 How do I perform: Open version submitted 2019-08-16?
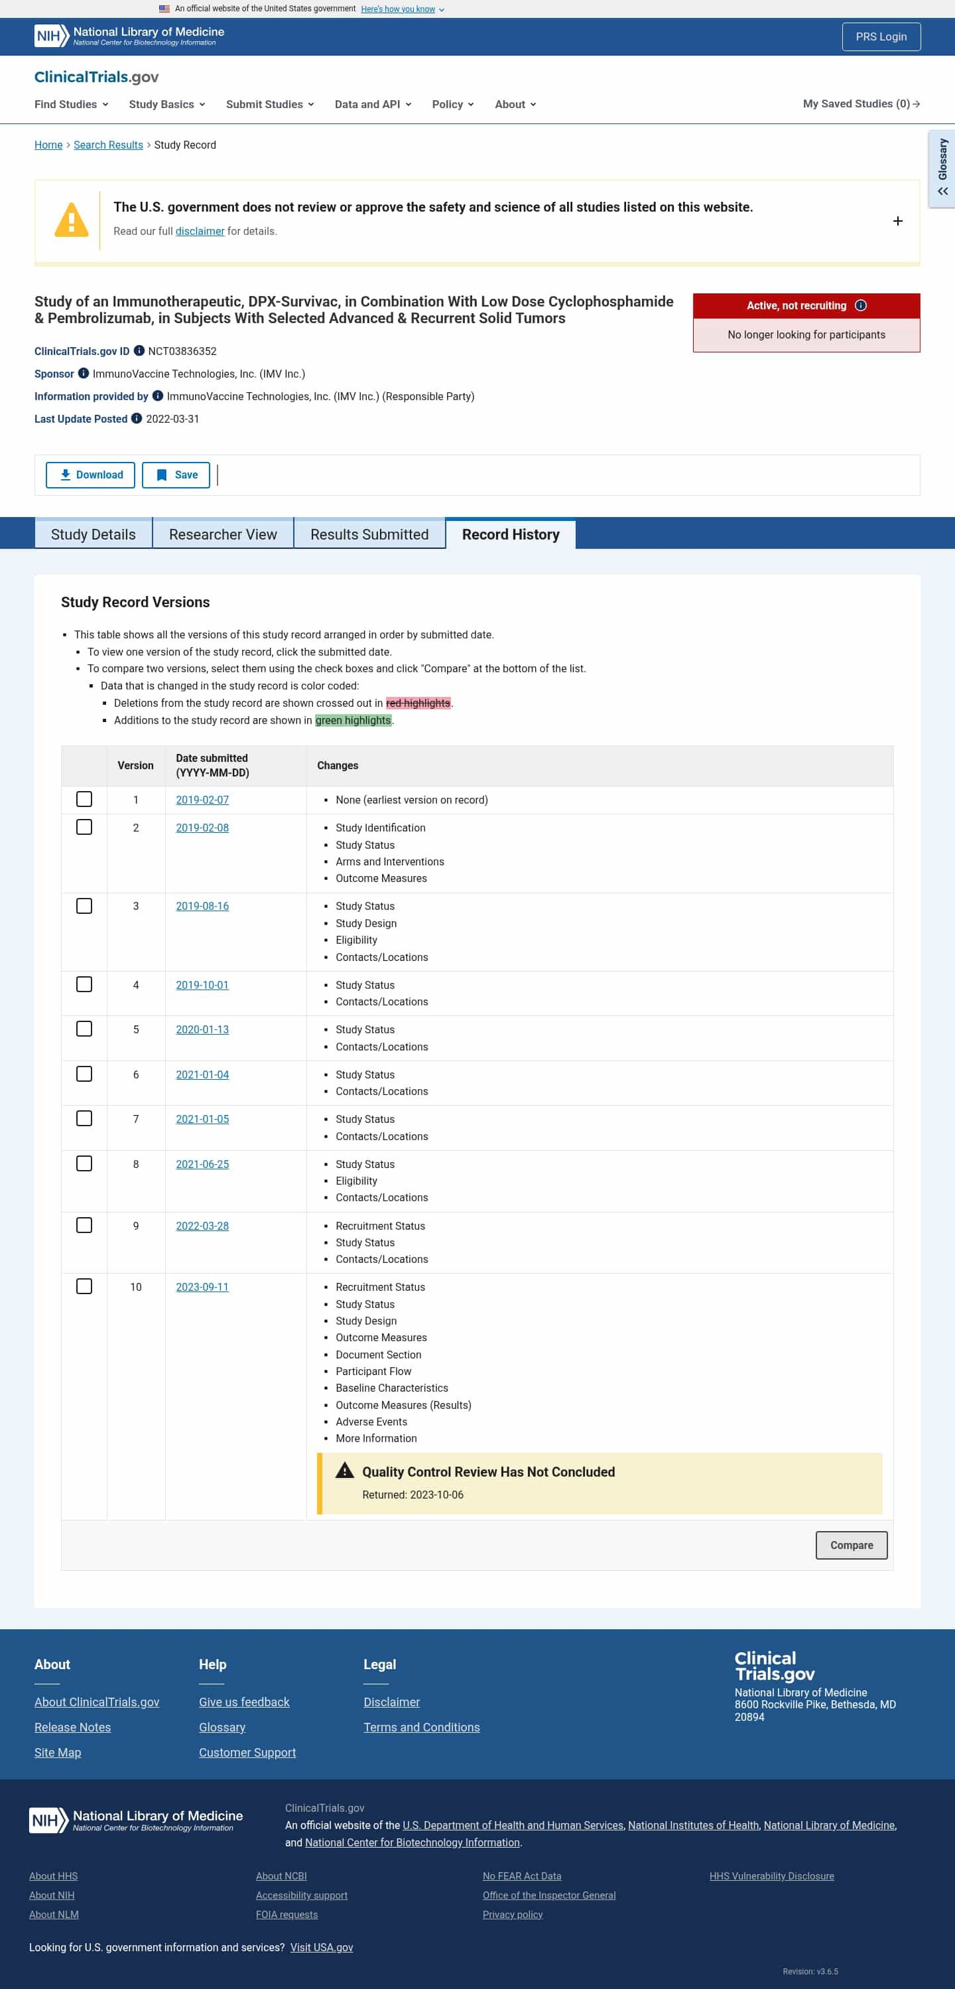click(x=202, y=906)
